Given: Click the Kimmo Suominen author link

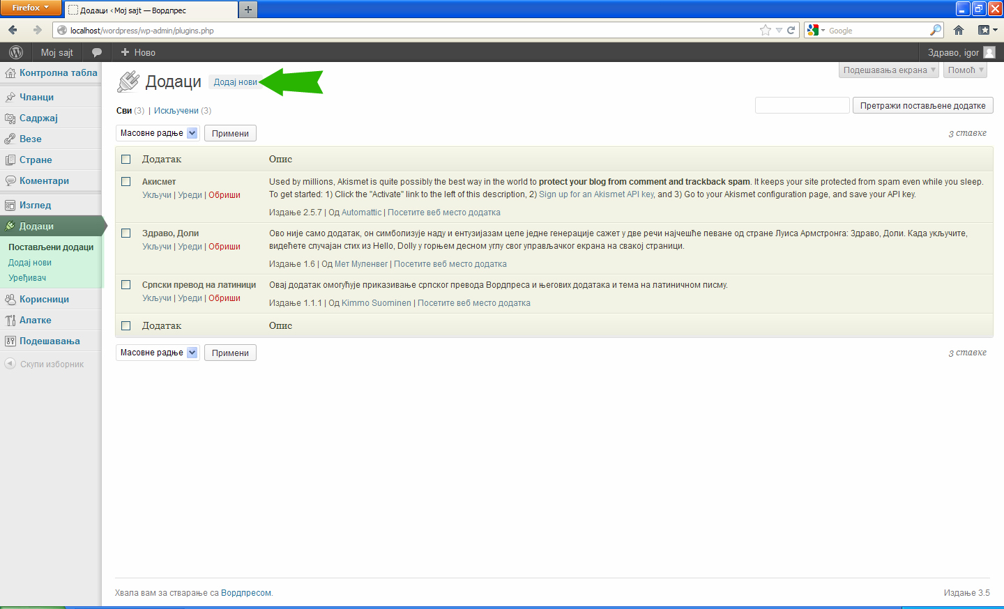Looking at the screenshot, I should (x=376, y=303).
